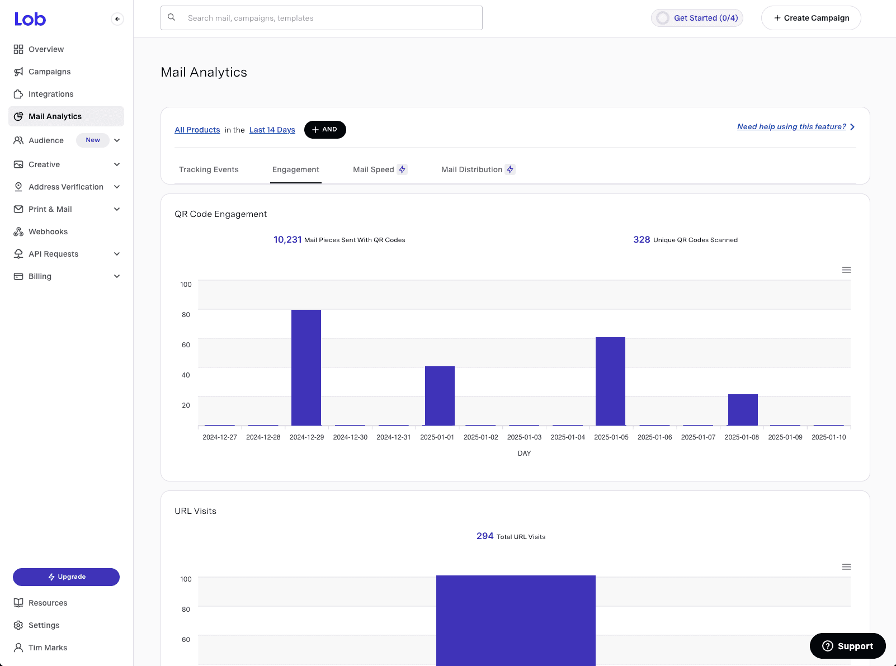Screen dimensions: 896x666
Task: Click the chevron after the help link
Action: coord(852,127)
